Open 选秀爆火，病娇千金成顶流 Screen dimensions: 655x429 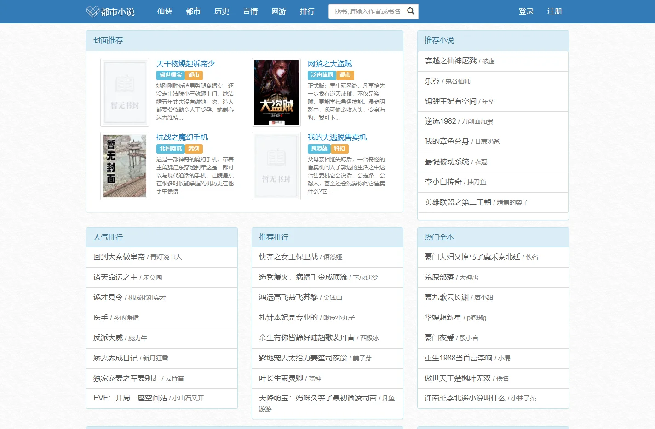[303, 277]
